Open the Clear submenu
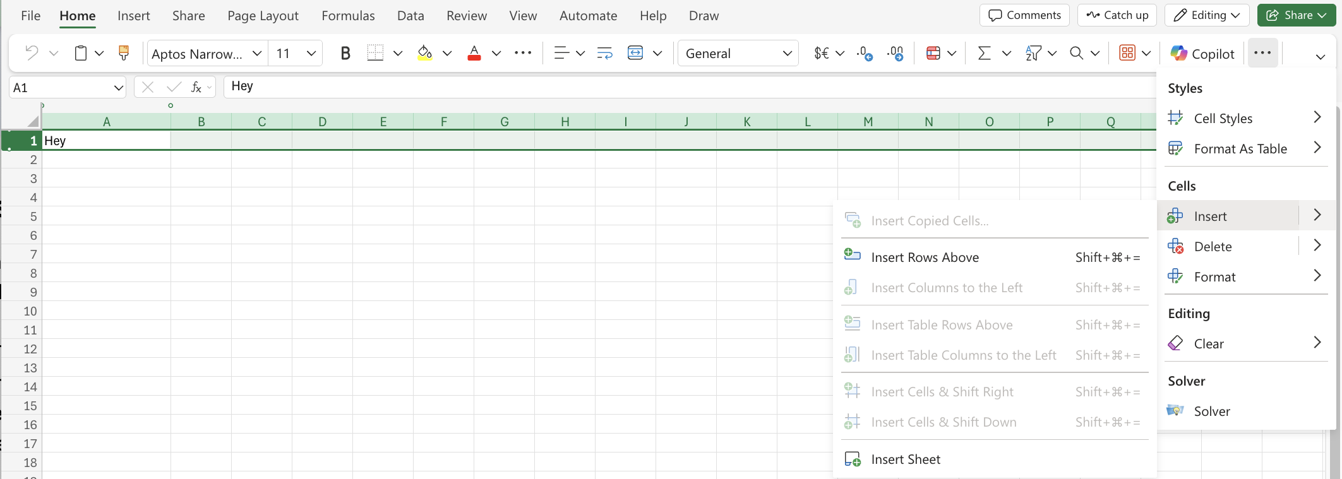The image size is (1342, 479). (x=1247, y=343)
